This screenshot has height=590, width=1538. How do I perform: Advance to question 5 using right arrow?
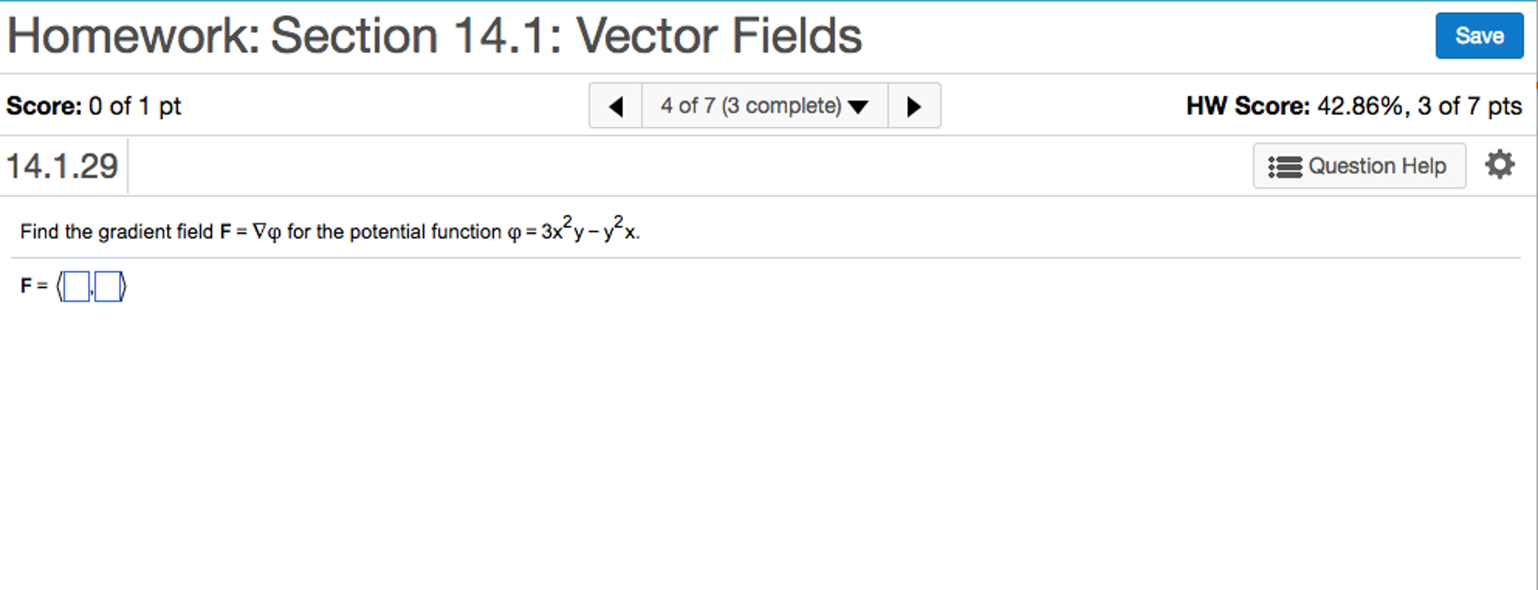click(x=914, y=106)
